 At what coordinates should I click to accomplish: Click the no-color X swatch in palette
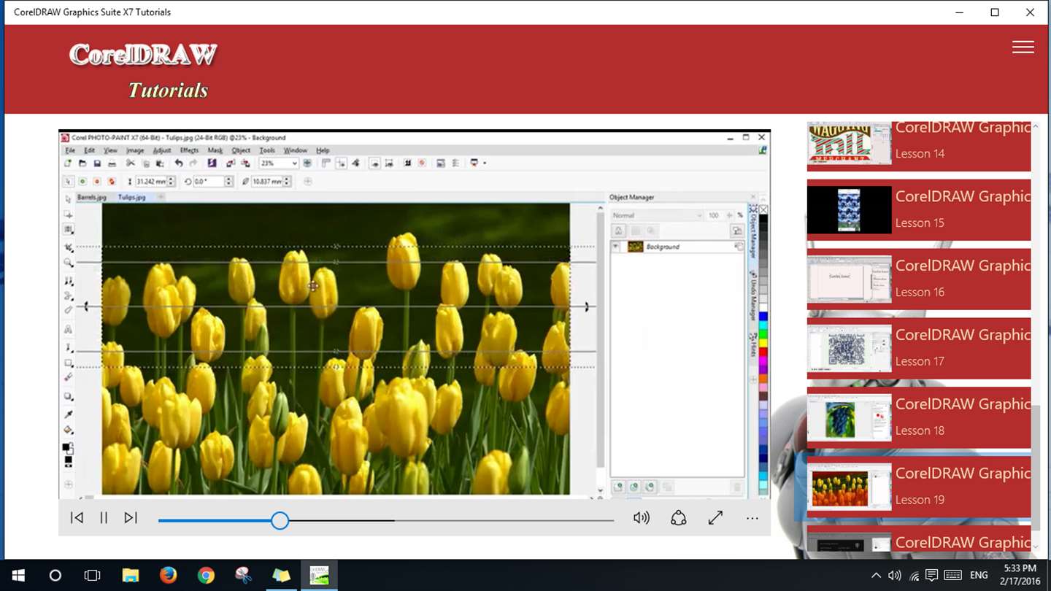pos(763,209)
